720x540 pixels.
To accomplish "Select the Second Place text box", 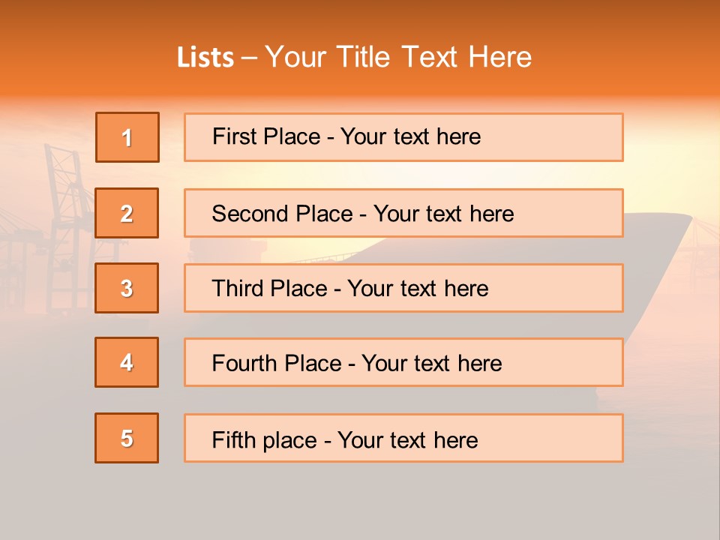I will pos(403,213).
